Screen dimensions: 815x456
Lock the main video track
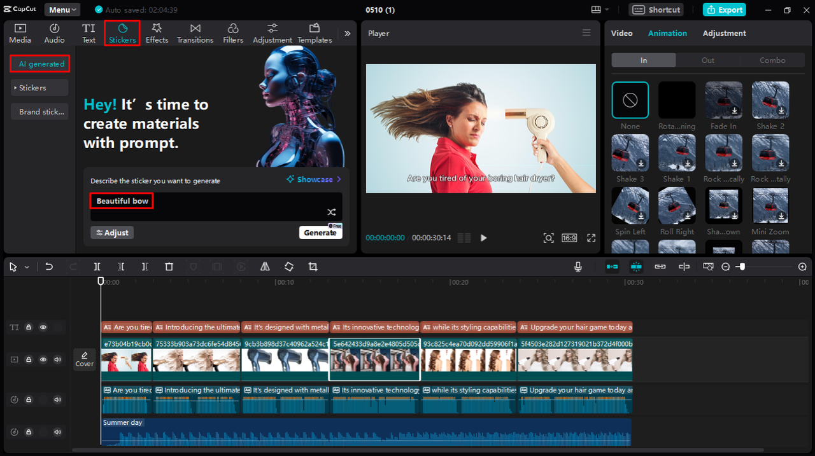click(29, 359)
